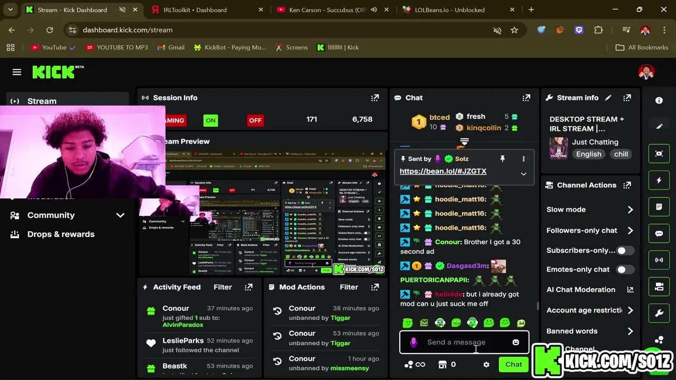Pop out the Chat panel

coord(527,98)
